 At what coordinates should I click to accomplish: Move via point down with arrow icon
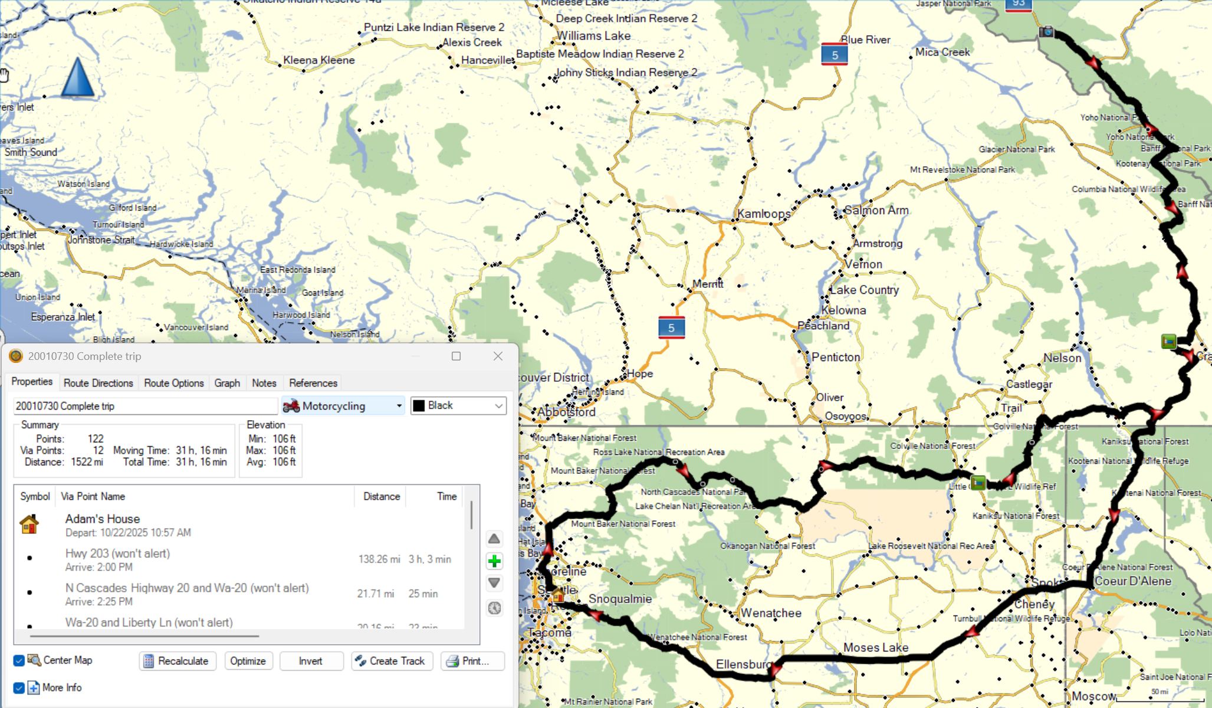tap(494, 583)
